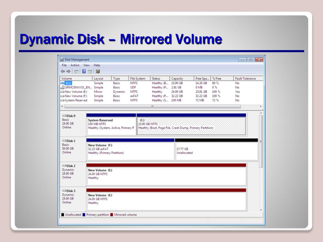Viewport: 323px width, 242px height.
Task: Click the disk view vertical scrollbar thumb
Action: click(x=261, y=141)
